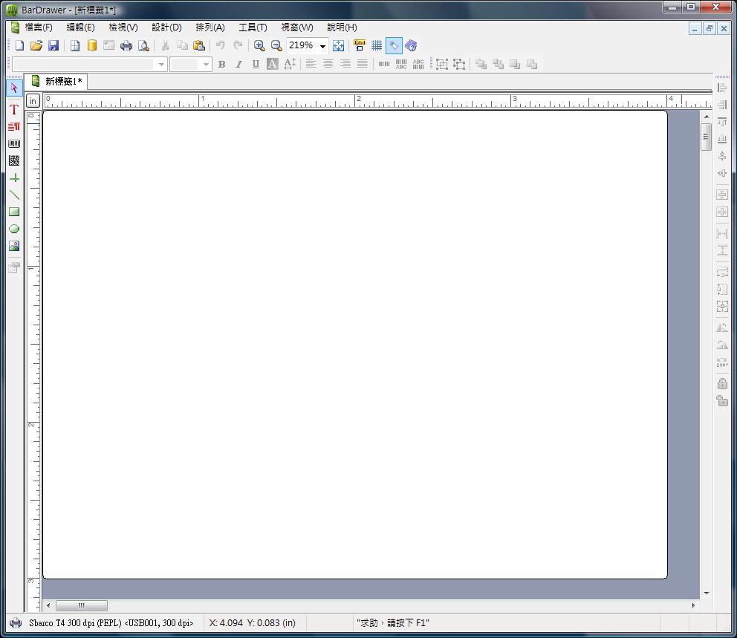Toggle bold formatting
737x638 pixels.
pos(222,65)
